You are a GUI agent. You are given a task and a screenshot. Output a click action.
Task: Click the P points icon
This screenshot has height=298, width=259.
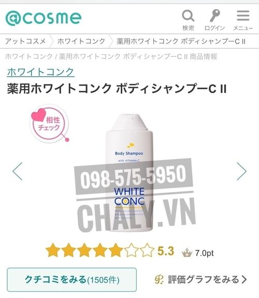point(159,279)
